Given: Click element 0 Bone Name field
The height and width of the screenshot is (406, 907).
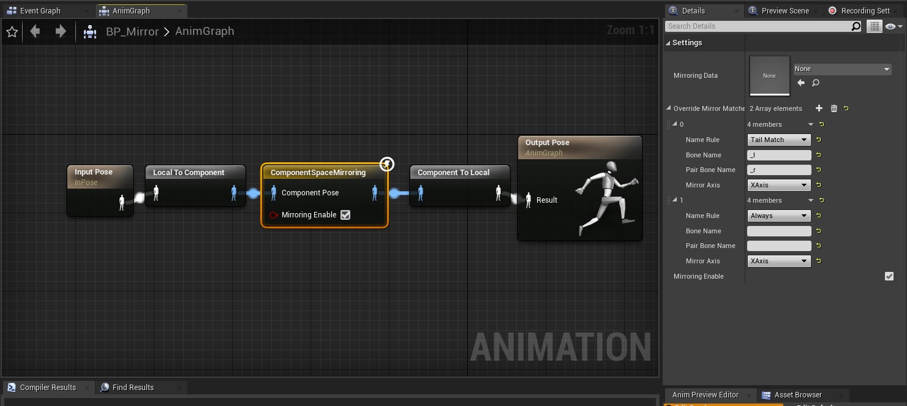Looking at the screenshot, I should pos(779,155).
